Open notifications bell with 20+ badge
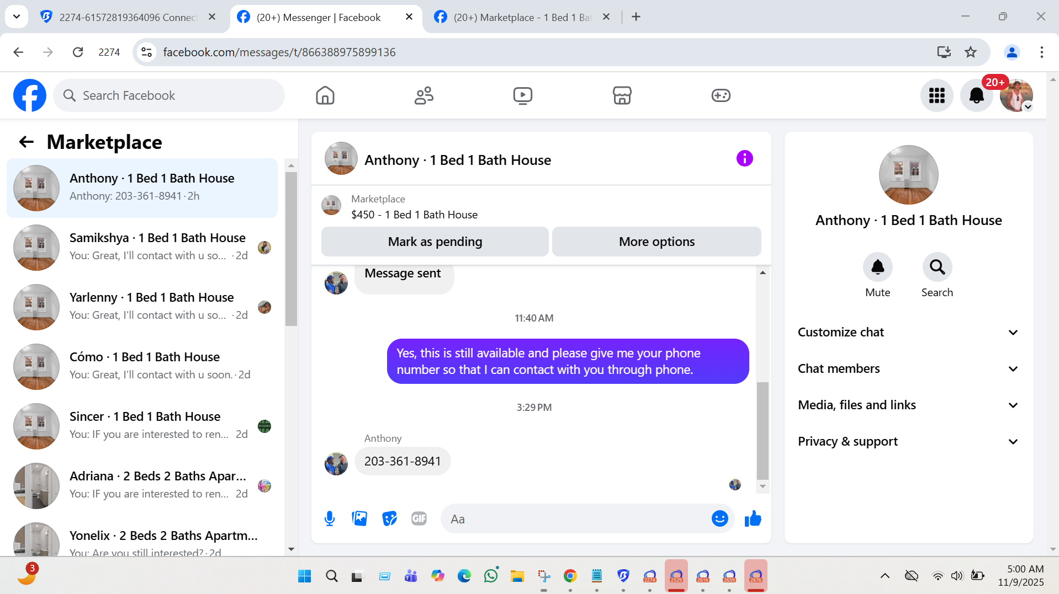Screen dimensions: 1059x594 977,95
